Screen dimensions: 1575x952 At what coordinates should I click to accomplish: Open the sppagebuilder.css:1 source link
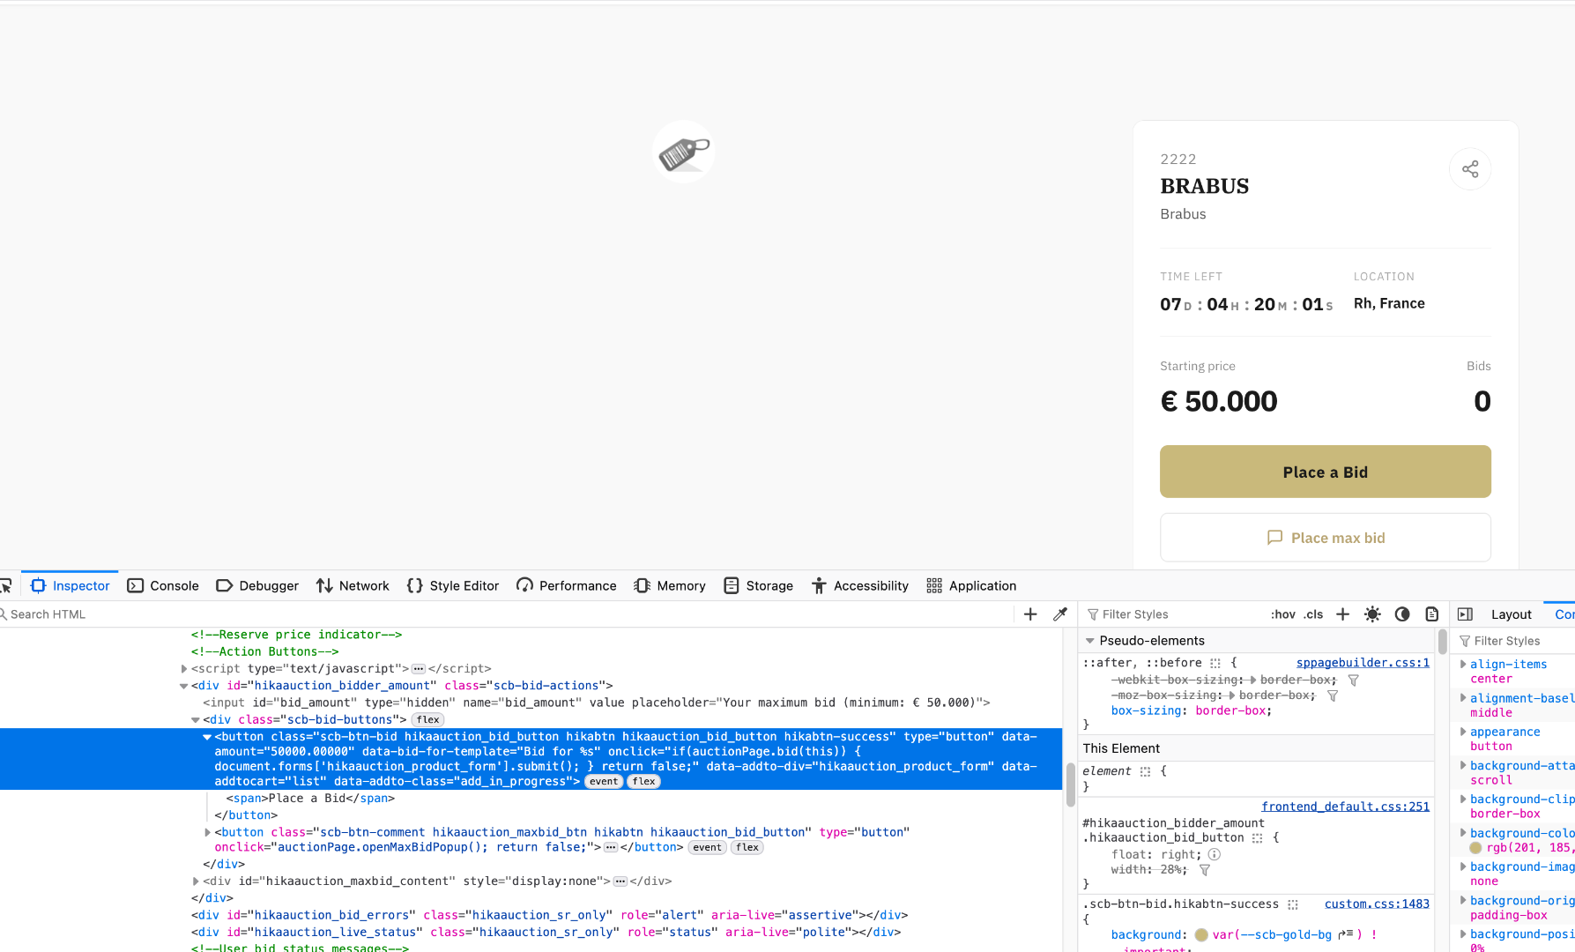(x=1363, y=663)
